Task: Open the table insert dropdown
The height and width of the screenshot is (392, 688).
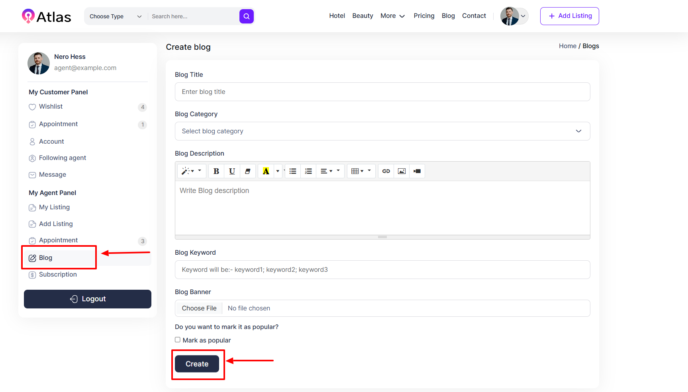Action: tap(361, 171)
